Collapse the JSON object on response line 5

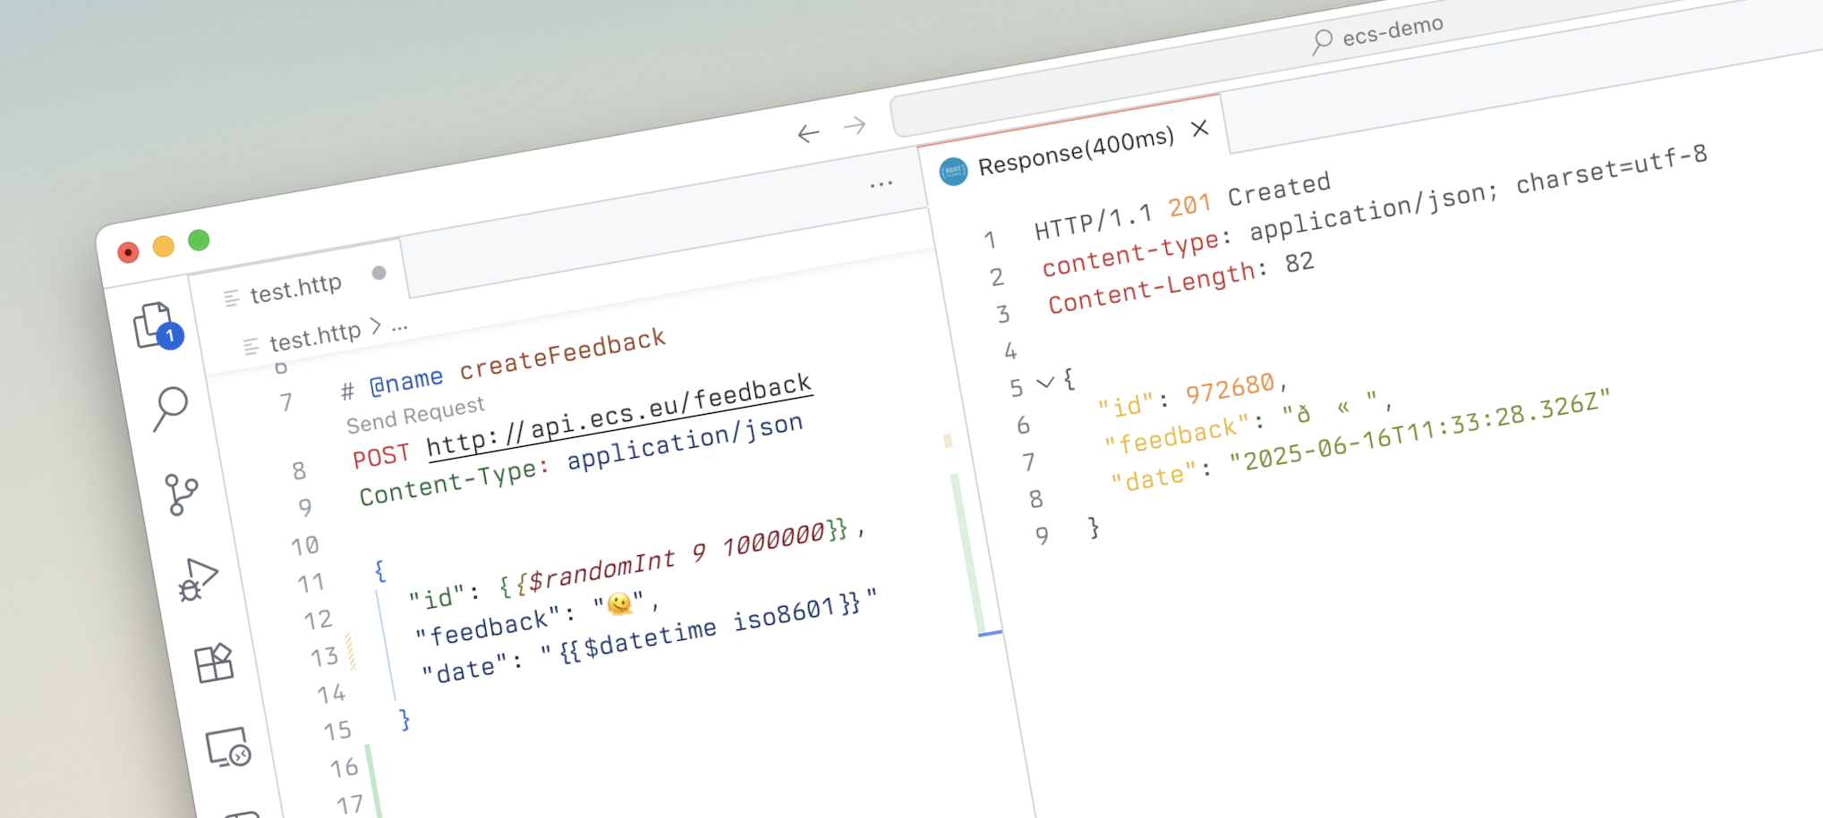[1044, 384]
